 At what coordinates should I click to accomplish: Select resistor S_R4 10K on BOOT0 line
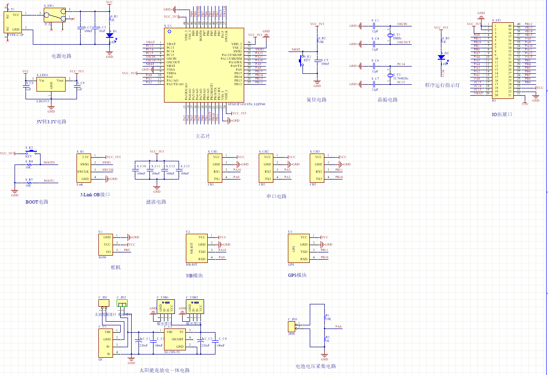(x=29, y=164)
